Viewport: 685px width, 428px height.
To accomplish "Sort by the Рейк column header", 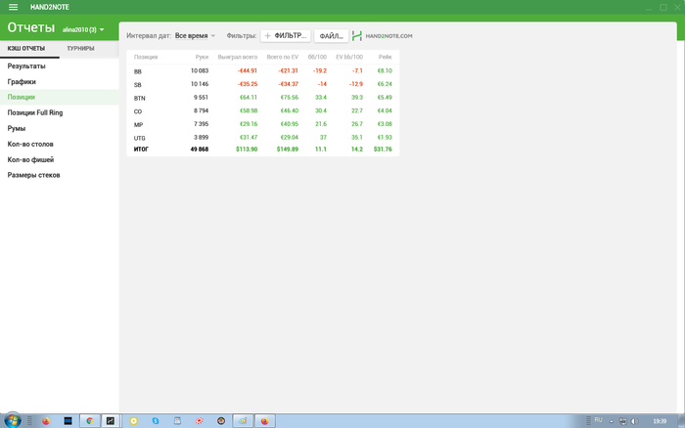I will click(386, 57).
